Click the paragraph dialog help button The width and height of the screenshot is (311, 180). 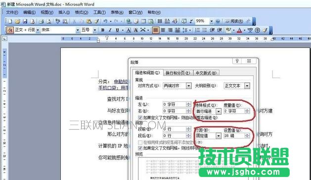[237, 61]
